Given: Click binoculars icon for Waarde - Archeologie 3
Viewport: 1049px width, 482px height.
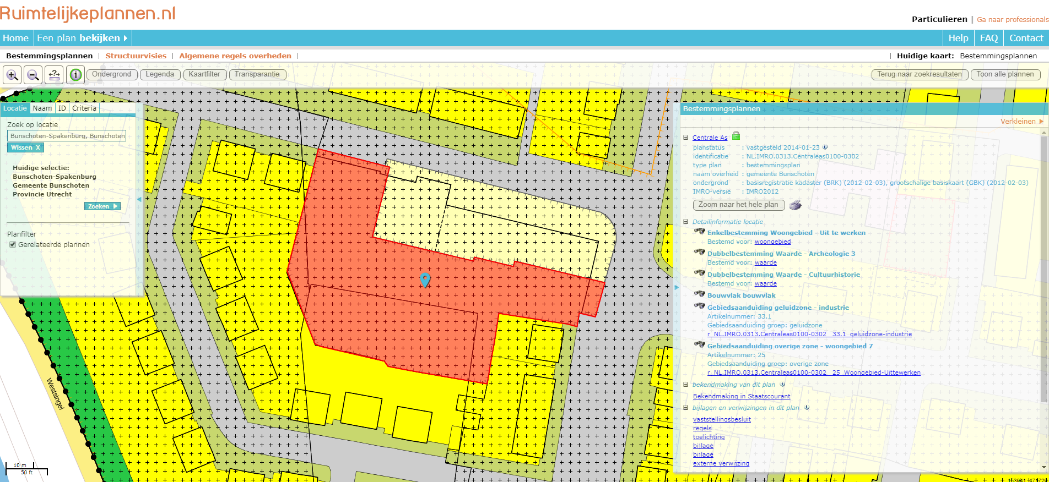Looking at the screenshot, I should pyautogui.click(x=700, y=253).
